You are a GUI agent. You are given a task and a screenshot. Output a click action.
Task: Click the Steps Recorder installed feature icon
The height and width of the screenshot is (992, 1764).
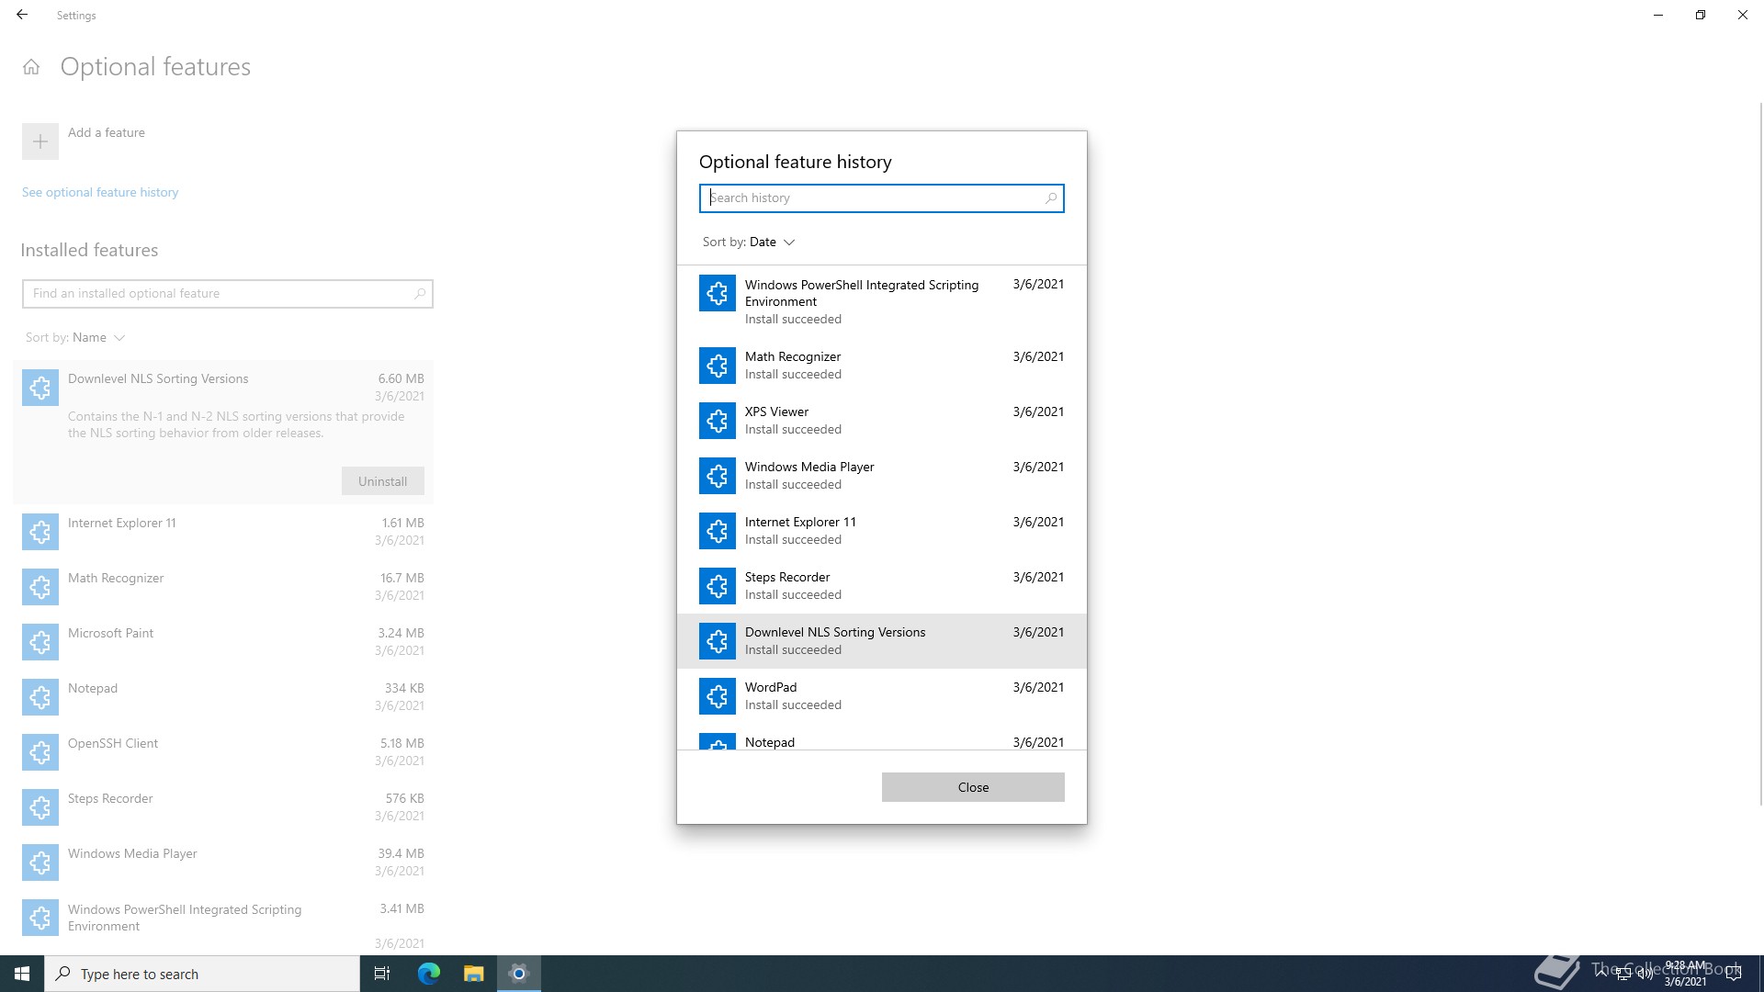pos(40,807)
